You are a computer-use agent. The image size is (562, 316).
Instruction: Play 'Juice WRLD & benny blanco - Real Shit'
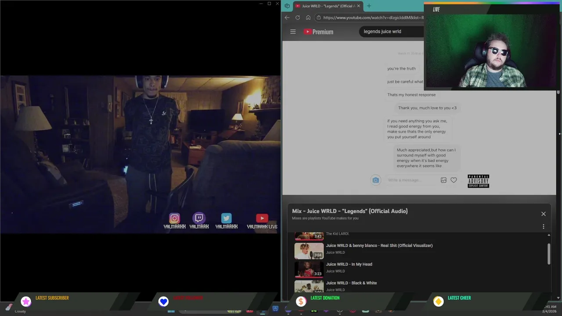tap(379, 245)
